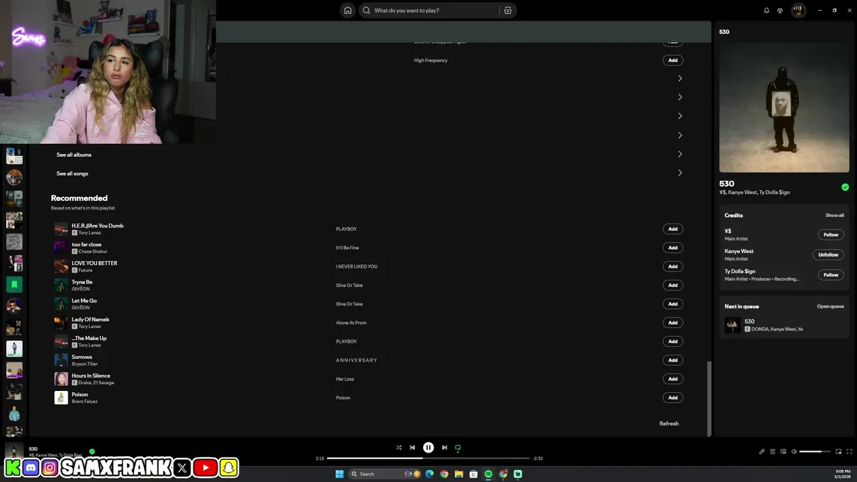Click Spotify icon in taskbar

pyautogui.click(x=488, y=474)
